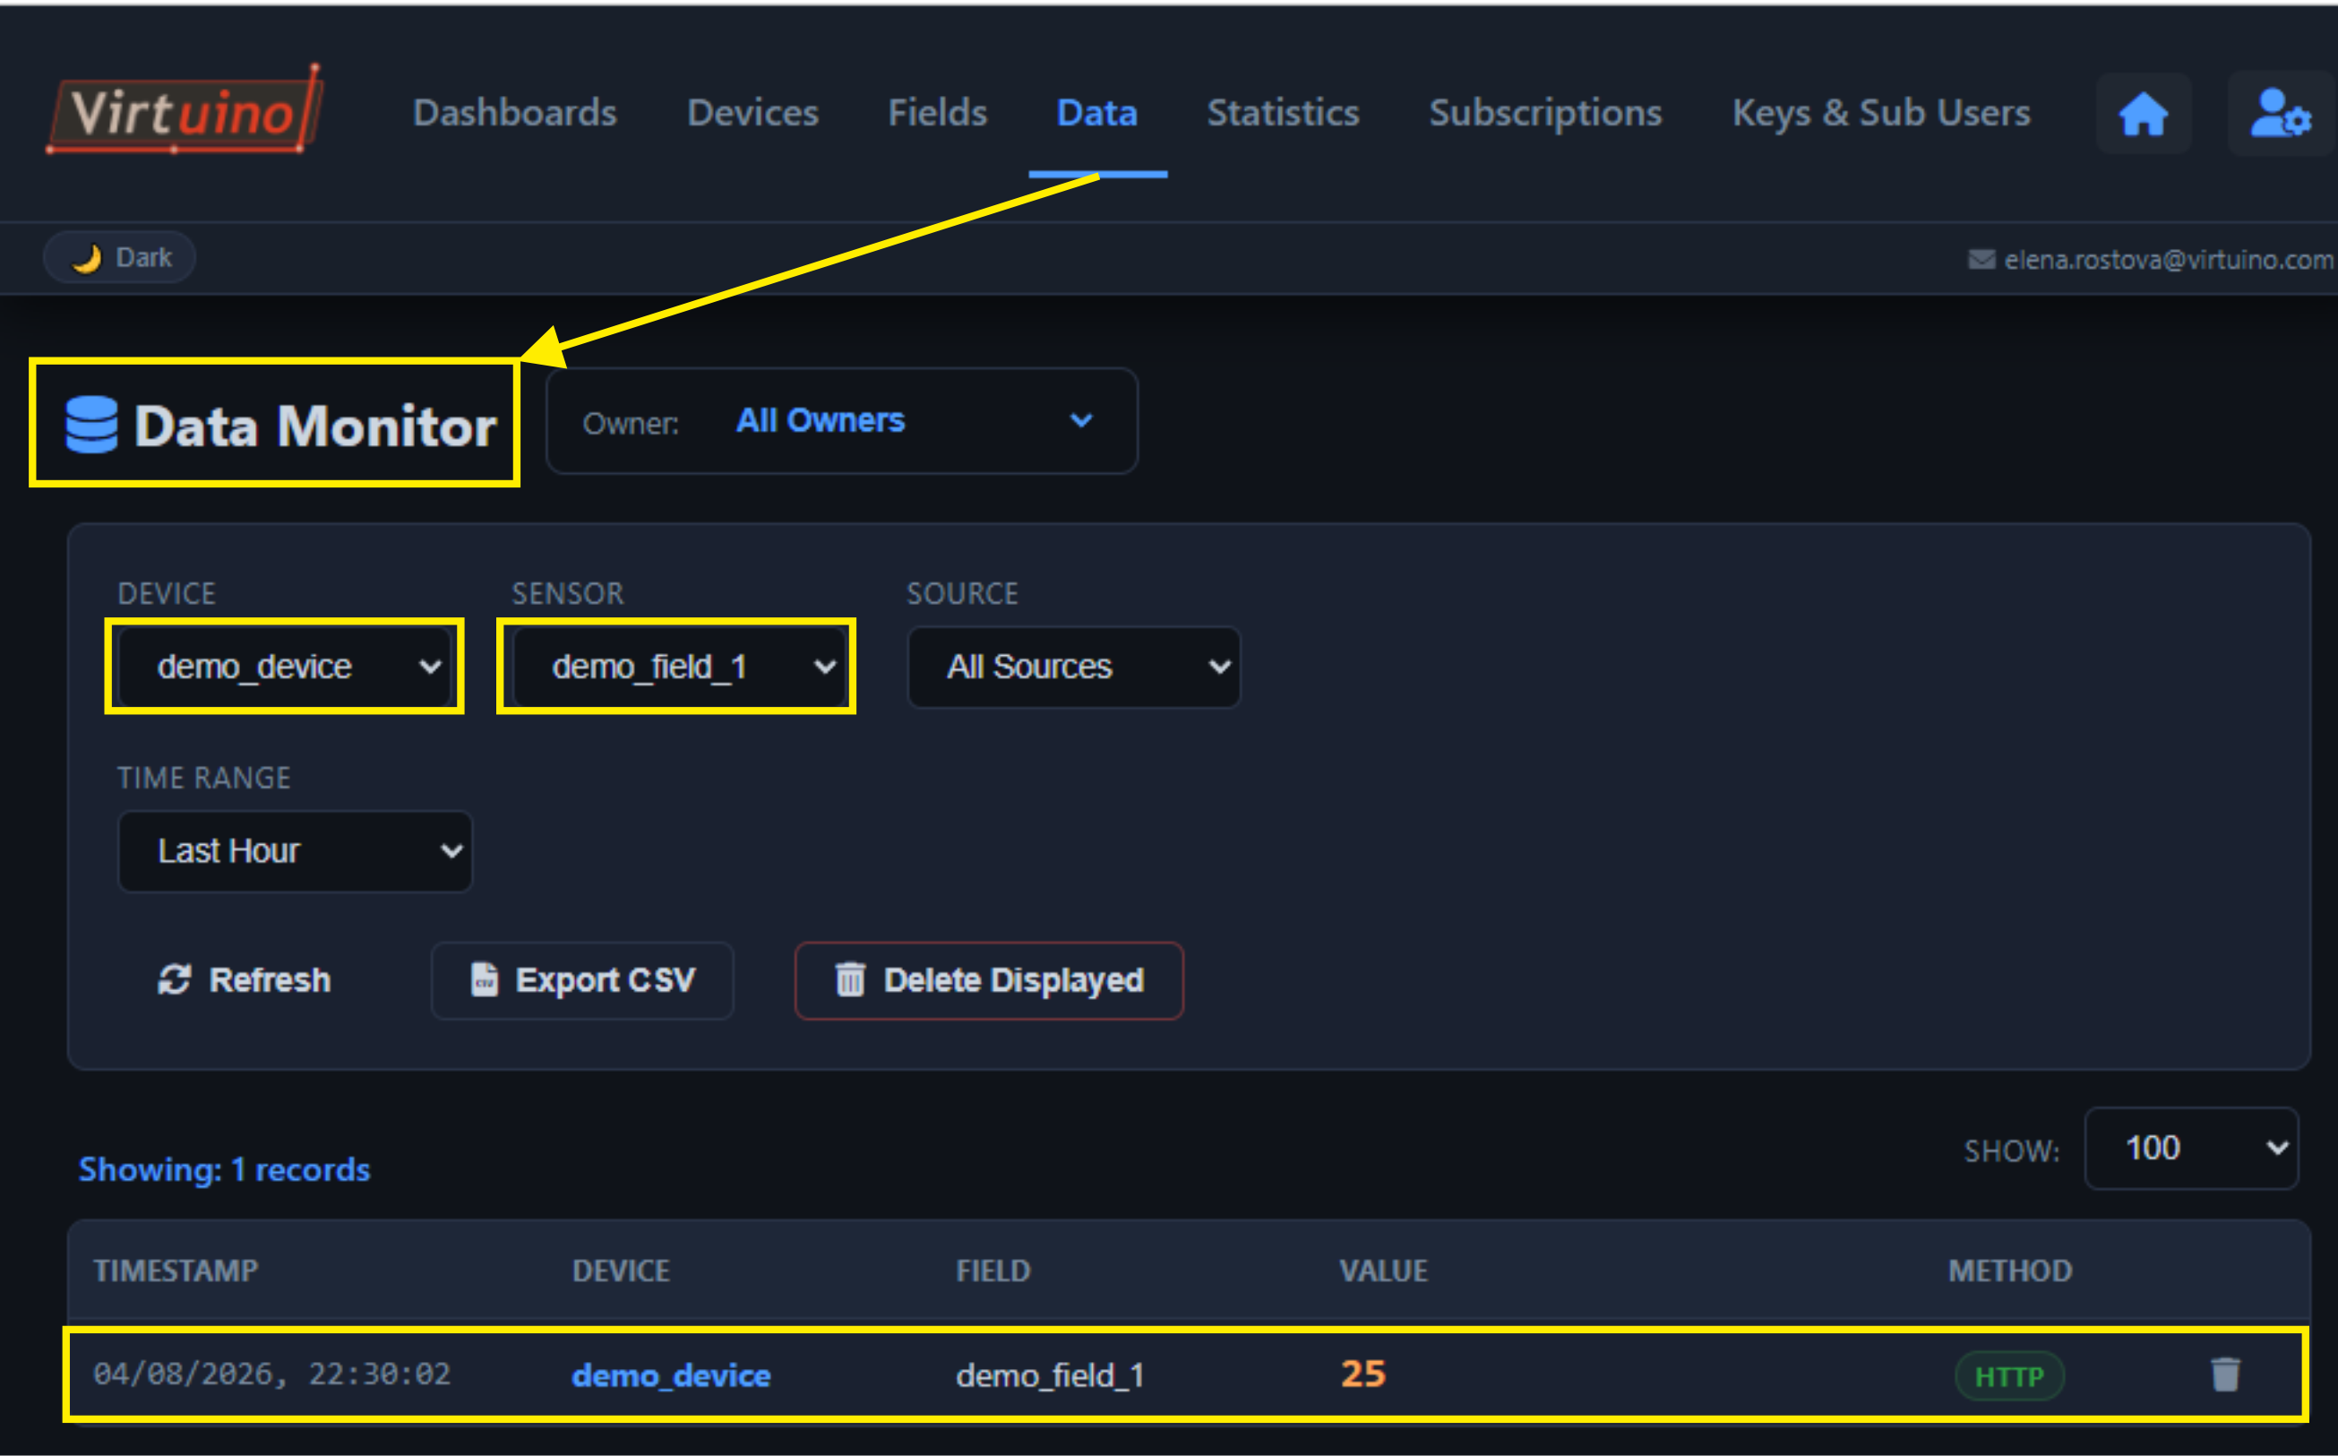Screen dimensions: 2338x1456
Task: Click the TIMESTAMP column header
Action: (x=176, y=1271)
